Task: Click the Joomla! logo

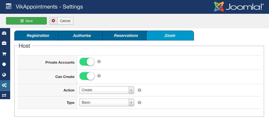Action: tap(239, 7)
